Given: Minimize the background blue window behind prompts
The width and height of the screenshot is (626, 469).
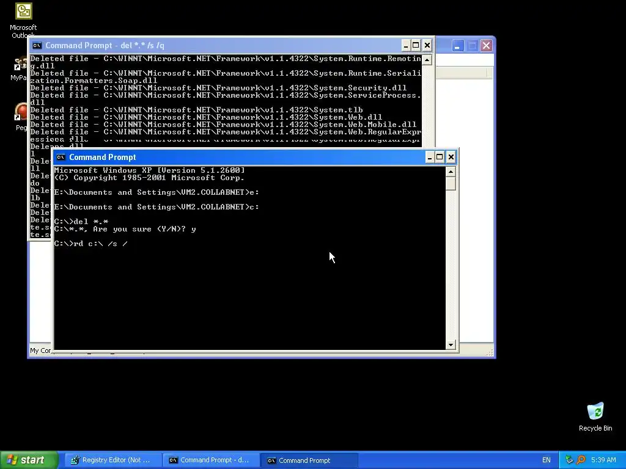Looking at the screenshot, I should [x=457, y=45].
